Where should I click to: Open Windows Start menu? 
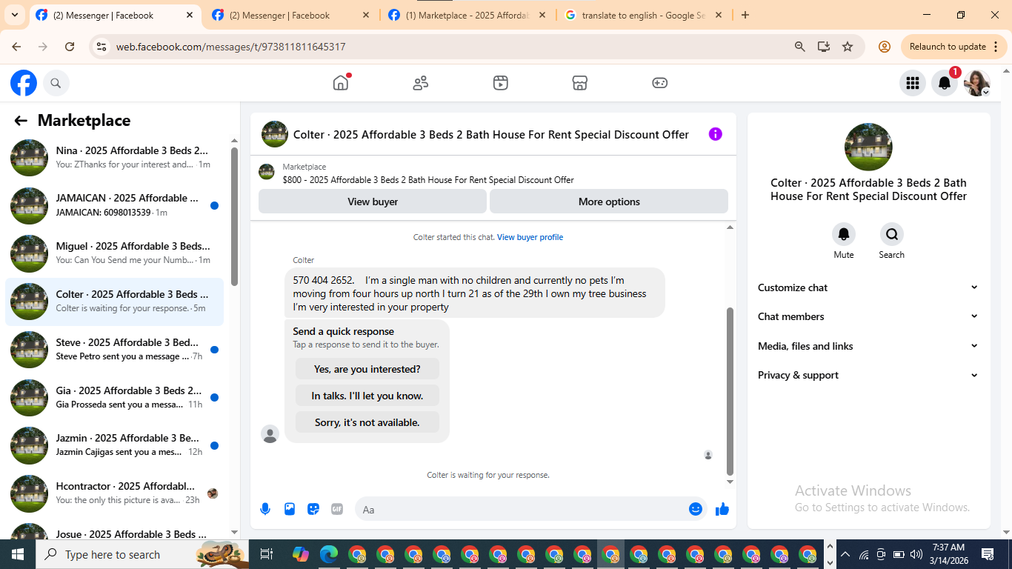pos(18,554)
